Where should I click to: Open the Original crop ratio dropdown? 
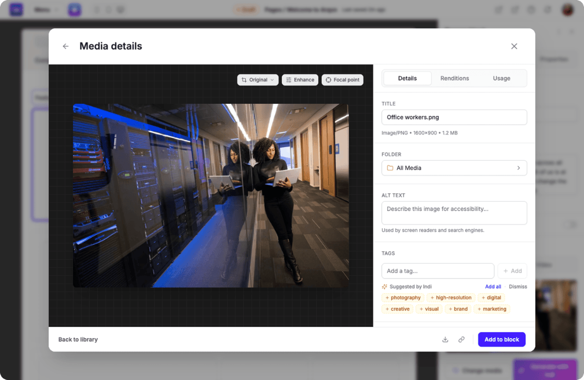pyautogui.click(x=258, y=80)
